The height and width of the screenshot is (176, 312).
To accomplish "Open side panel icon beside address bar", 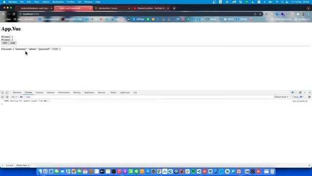I will coord(267,14).
